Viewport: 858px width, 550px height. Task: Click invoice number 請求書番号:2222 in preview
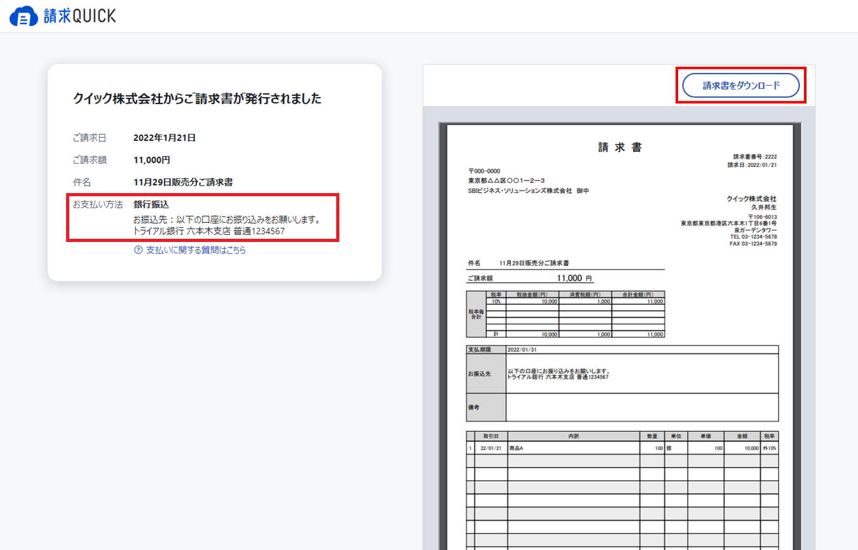tap(755, 157)
